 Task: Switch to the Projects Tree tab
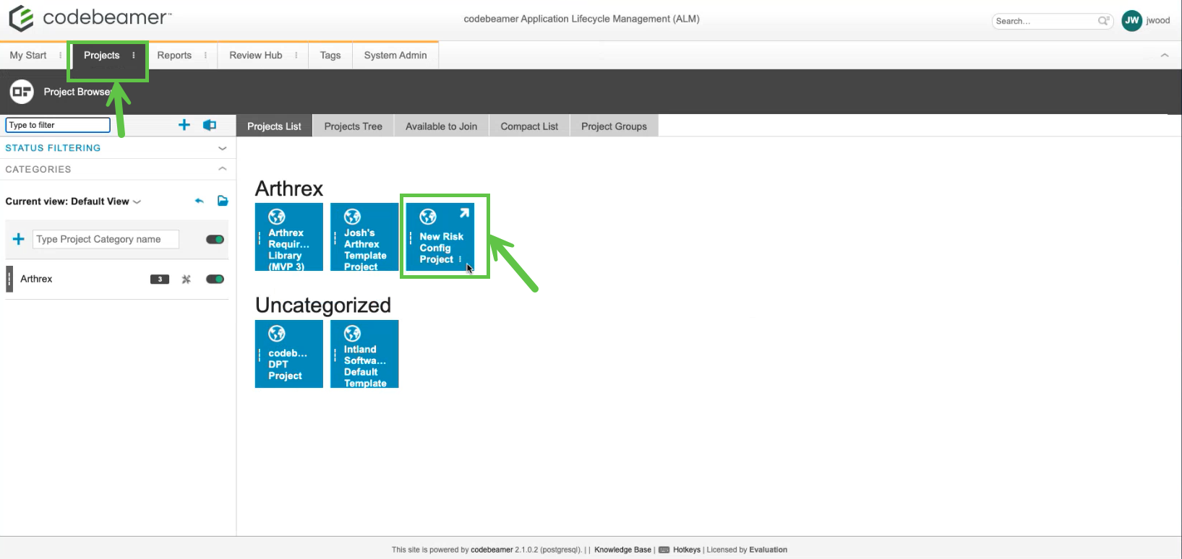click(x=353, y=126)
